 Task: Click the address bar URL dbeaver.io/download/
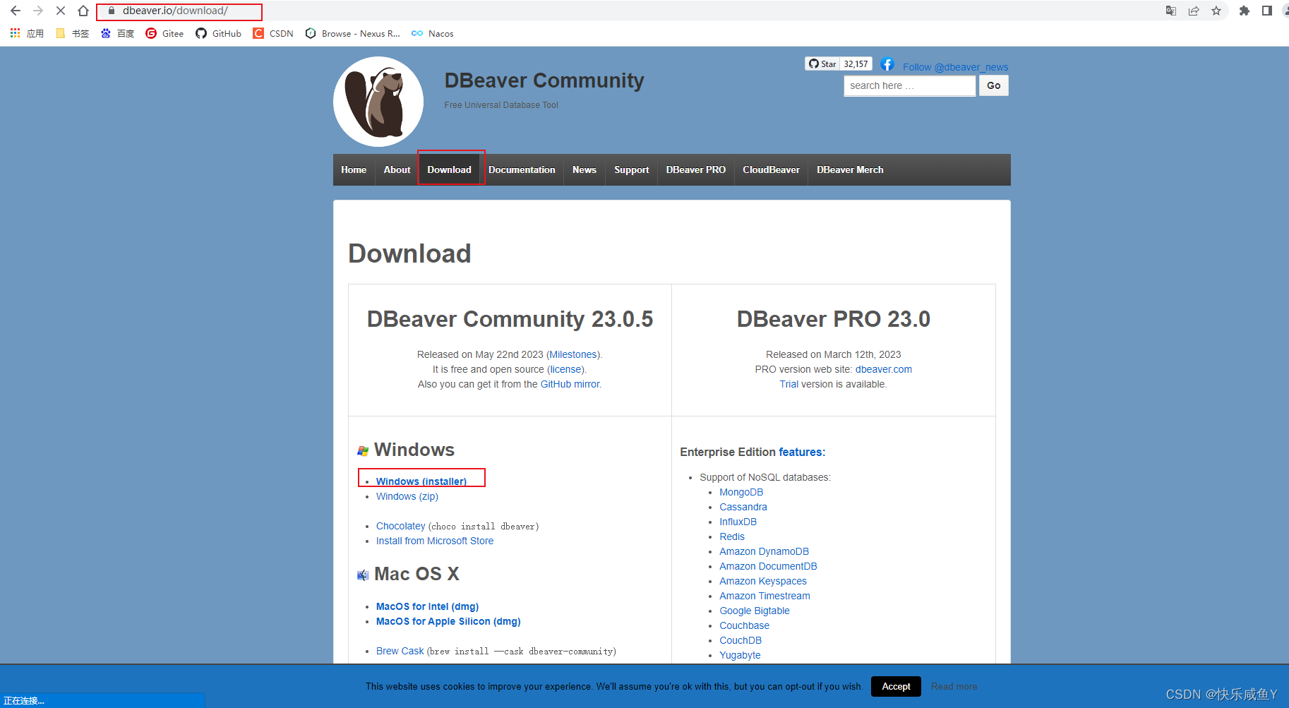(x=175, y=11)
